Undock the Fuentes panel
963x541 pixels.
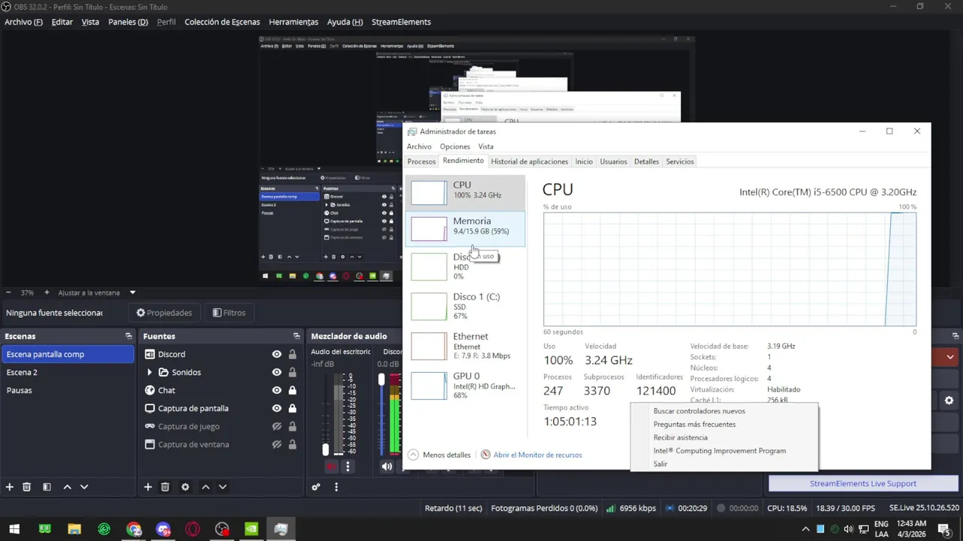296,336
